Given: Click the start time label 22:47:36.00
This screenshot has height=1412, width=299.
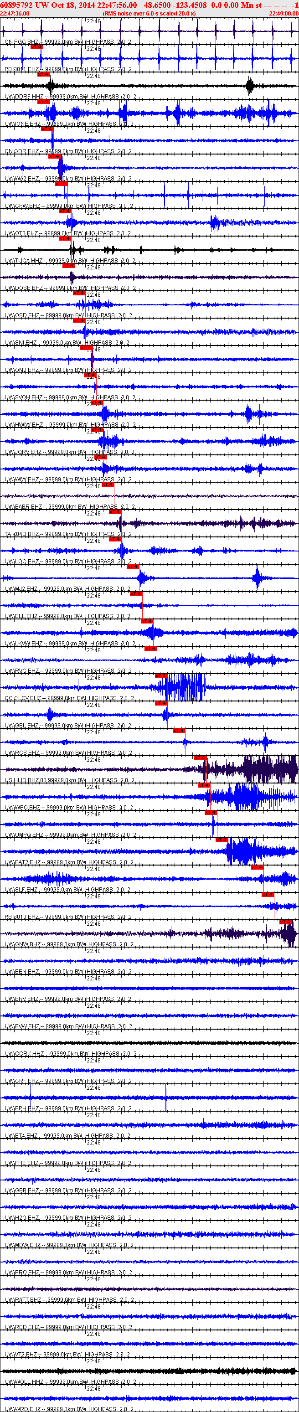Looking at the screenshot, I should click(x=15, y=13).
